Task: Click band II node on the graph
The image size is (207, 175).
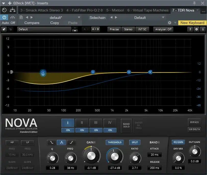Action: [93, 72]
